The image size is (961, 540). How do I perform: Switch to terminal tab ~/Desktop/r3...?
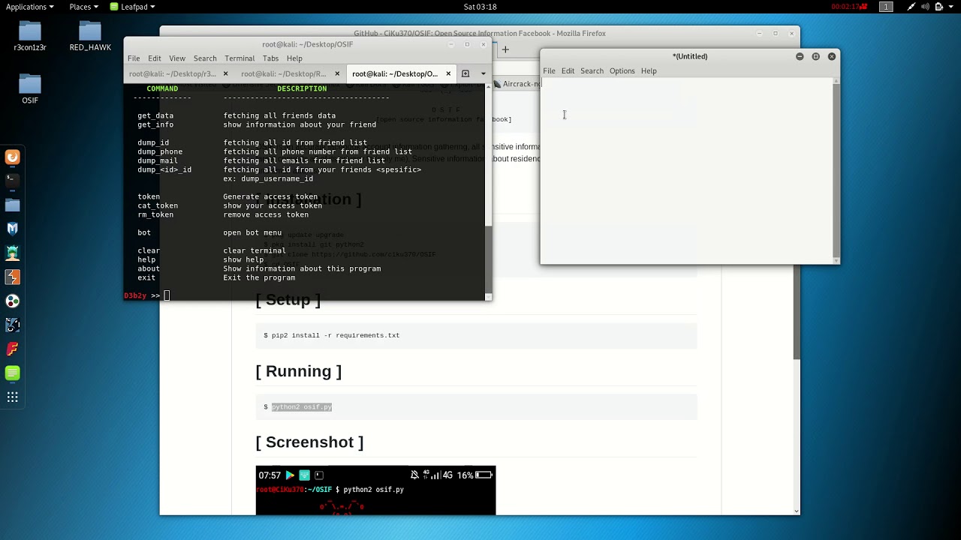point(173,73)
